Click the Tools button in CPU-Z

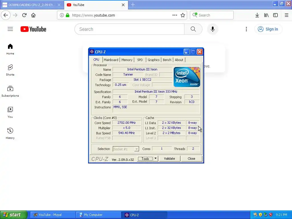(145, 159)
